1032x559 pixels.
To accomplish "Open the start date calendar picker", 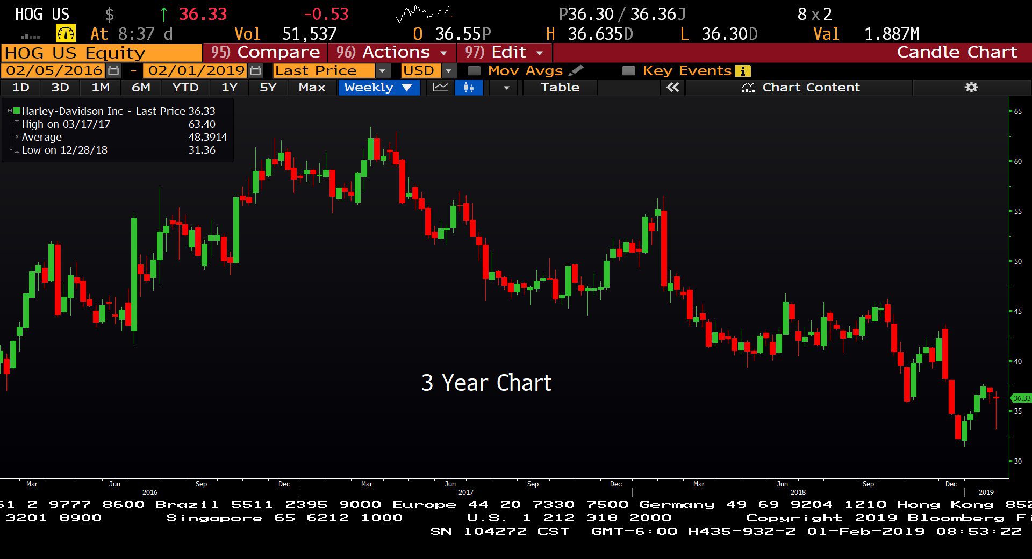I will (113, 70).
